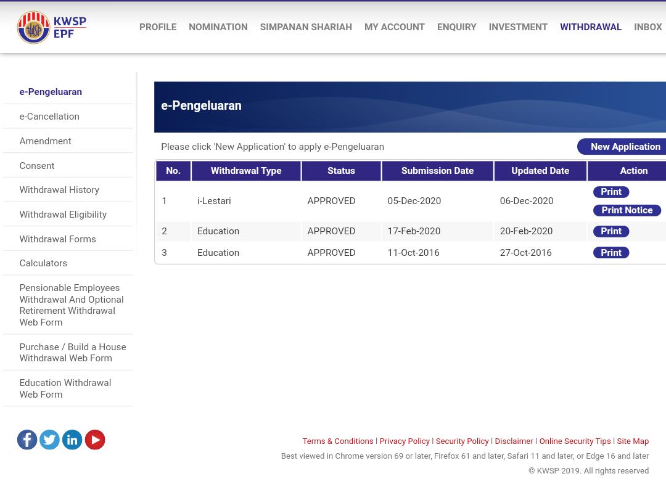Go to Amendment in sidebar
This screenshot has height=492, width=666.
45,141
